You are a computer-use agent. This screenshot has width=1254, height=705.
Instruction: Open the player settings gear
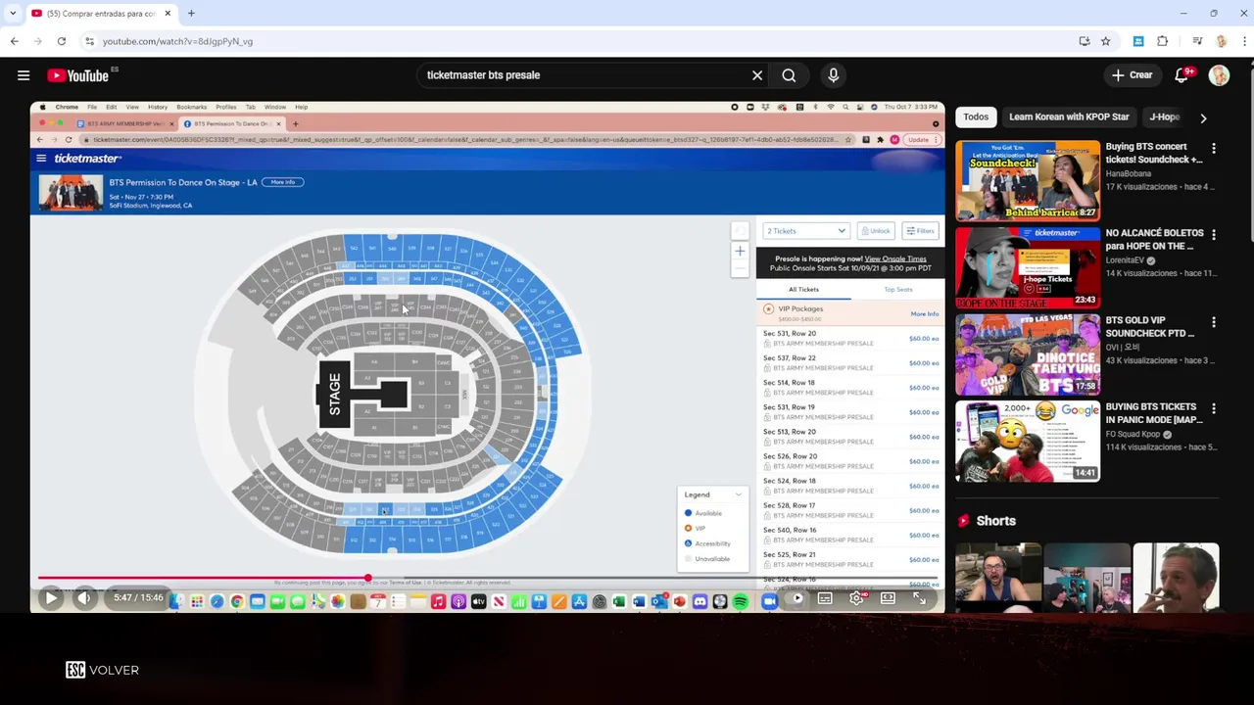[x=857, y=598]
